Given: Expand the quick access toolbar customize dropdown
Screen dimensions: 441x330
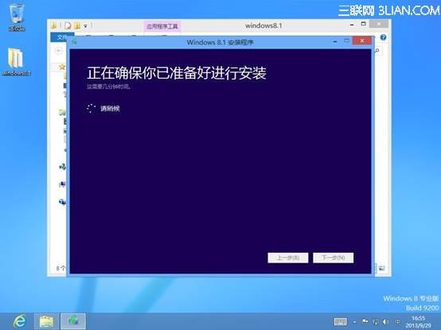Looking at the screenshot, I should pyautogui.click(x=85, y=26).
